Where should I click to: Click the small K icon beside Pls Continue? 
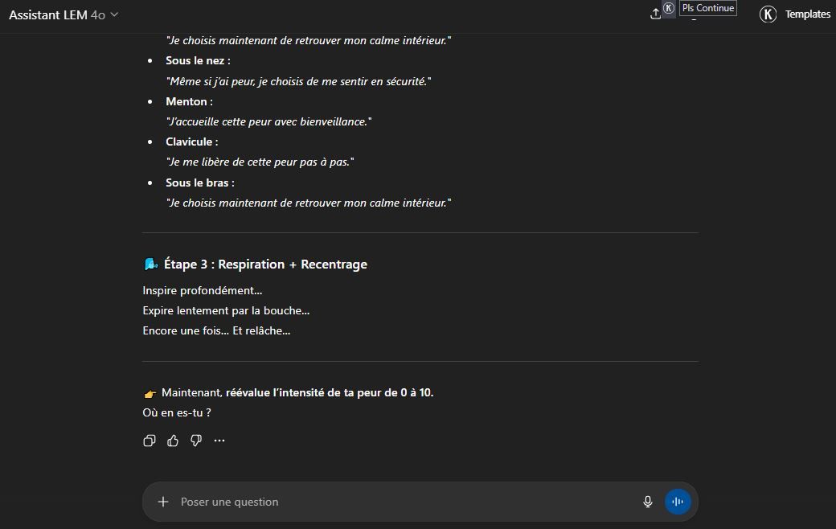[x=669, y=8]
